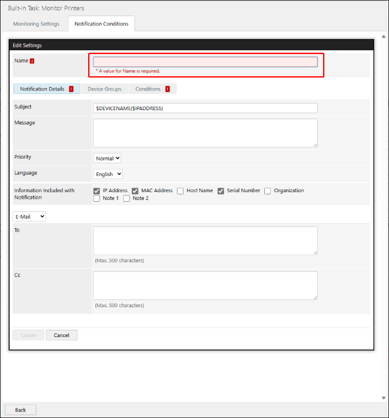Toggle the IP Address checkbox

coord(97,191)
